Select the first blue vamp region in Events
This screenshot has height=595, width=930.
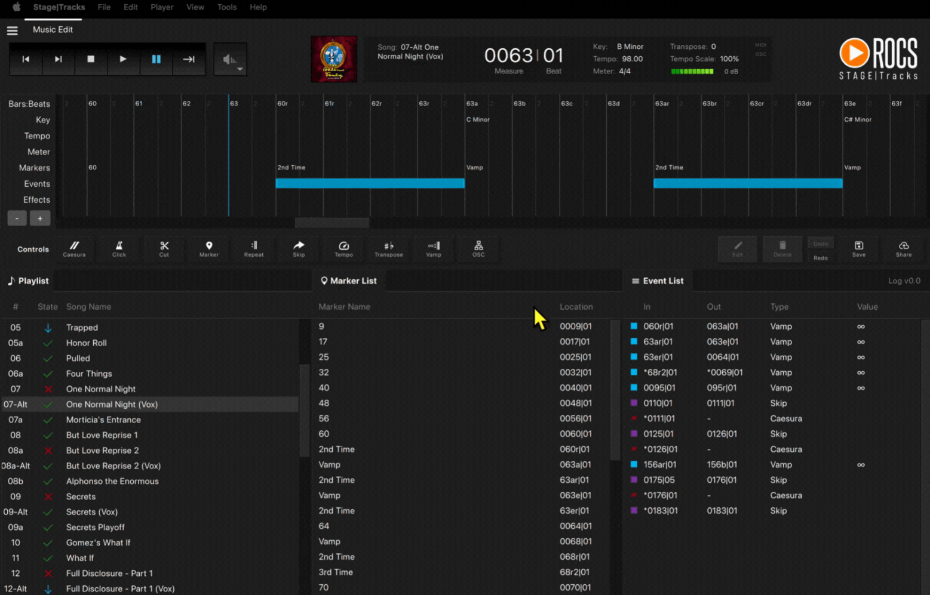(370, 183)
